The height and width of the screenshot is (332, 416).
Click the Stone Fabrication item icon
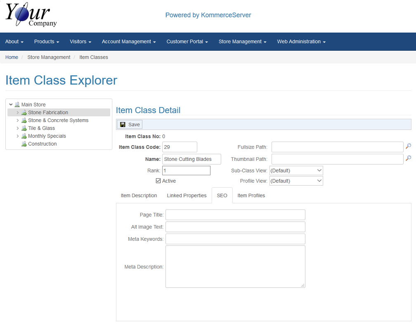[24, 113]
